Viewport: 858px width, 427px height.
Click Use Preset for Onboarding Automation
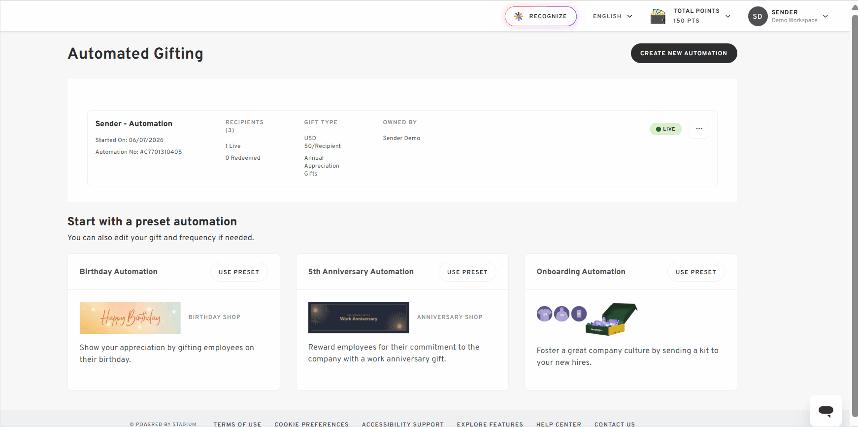click(696, 272)
